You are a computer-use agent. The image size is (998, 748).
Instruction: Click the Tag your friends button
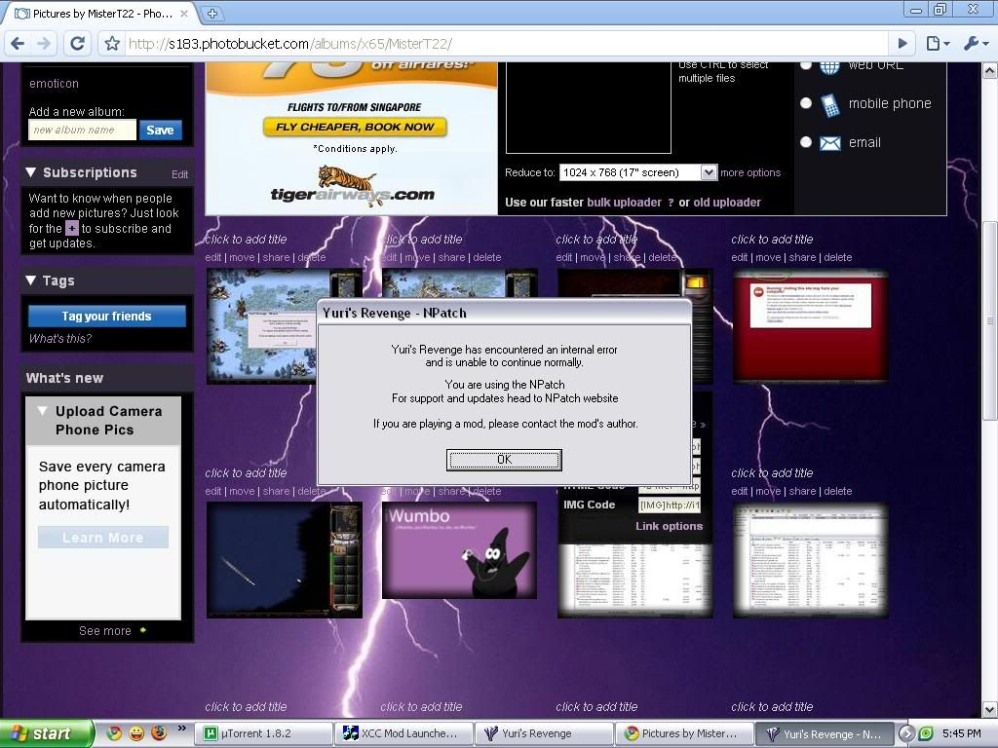(x=106, y=316)
